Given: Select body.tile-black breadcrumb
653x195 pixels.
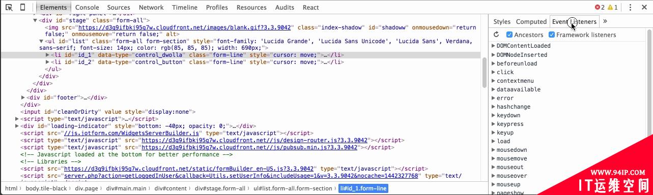Looking at the screenshot, I should point(46,188).
